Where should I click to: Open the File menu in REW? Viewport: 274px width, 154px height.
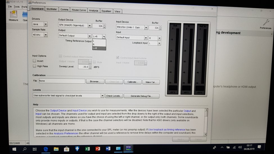(10, 7)
